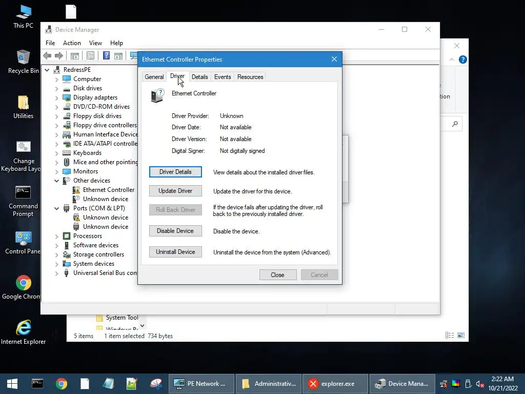The image size is (525, 394).
Task: Click the search magnifier in background window
Action: point(455,124)
